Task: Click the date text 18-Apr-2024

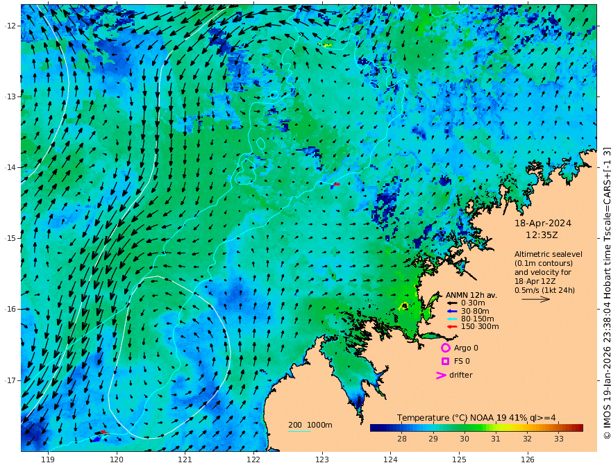Action: pyautogui.click(x=543, y=224)
